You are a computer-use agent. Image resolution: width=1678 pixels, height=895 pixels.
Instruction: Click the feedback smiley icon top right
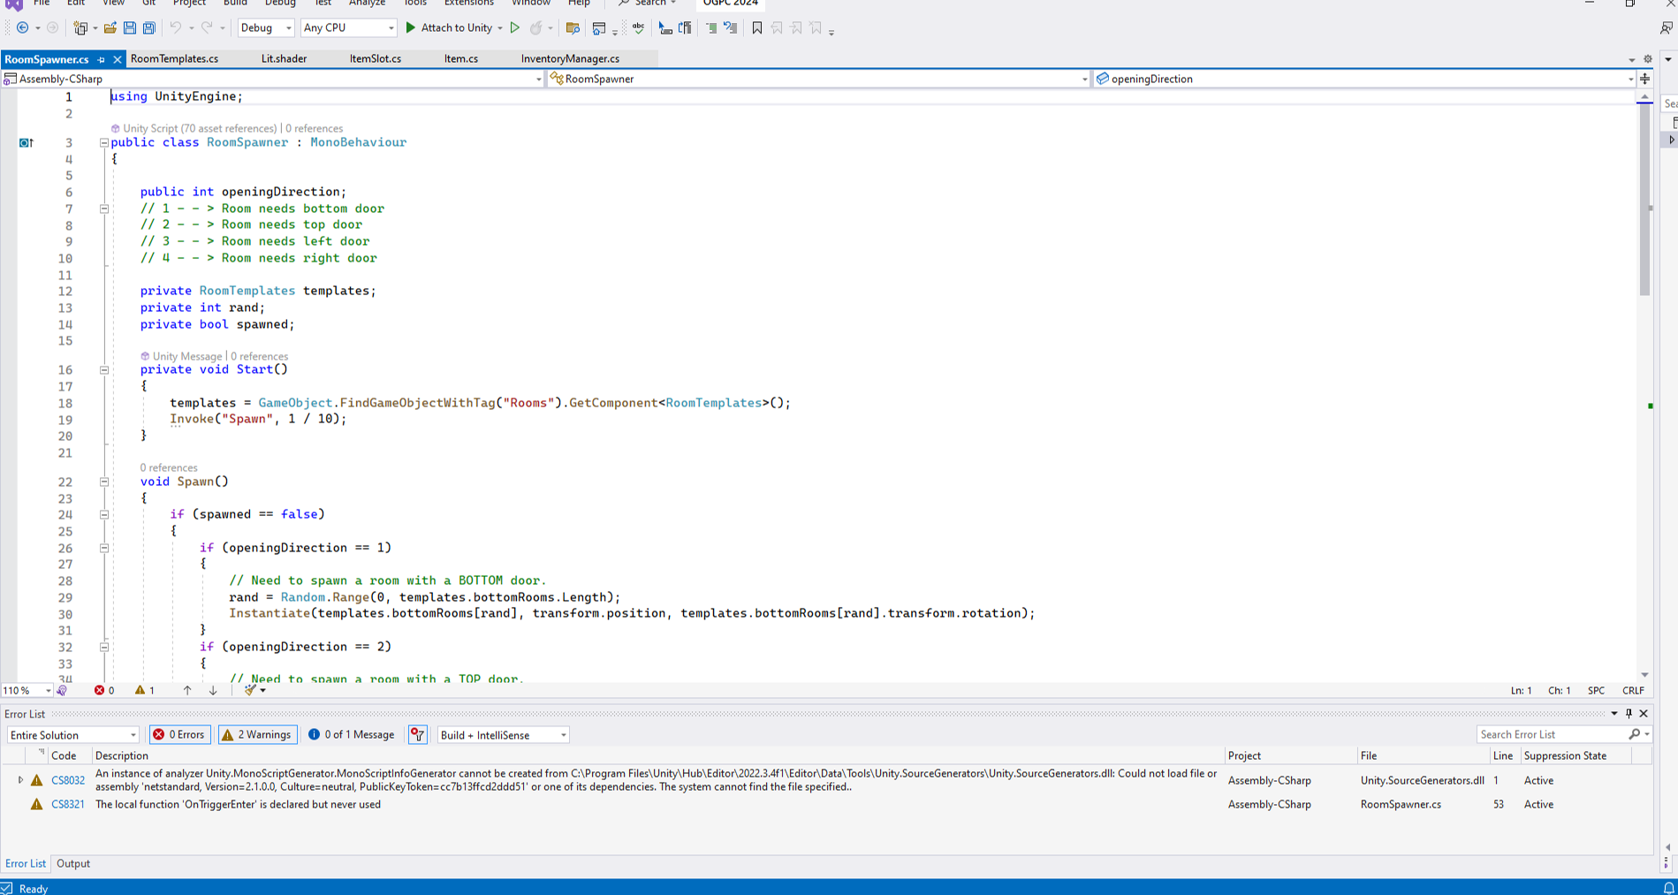coord(1665,27)
